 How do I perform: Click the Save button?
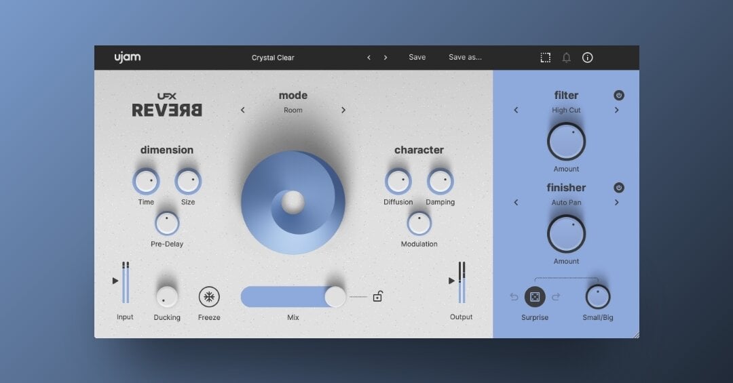pyautogui.click(x=417, y=58)
